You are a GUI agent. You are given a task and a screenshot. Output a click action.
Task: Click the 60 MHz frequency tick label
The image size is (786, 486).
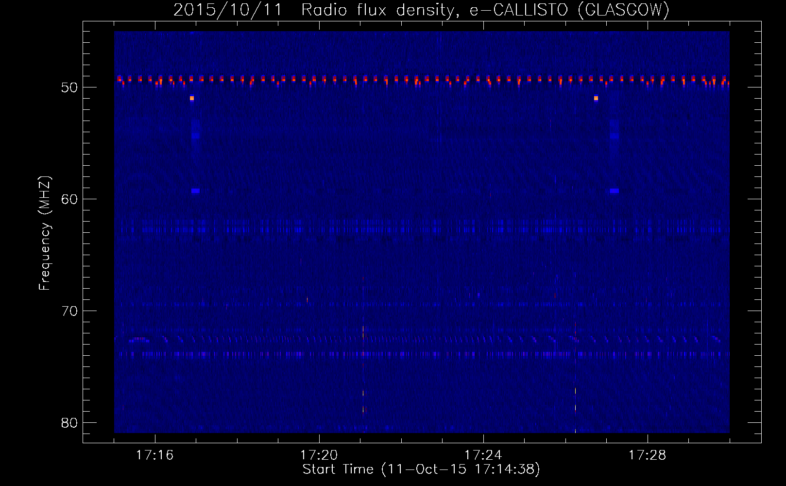click(70, 199)
